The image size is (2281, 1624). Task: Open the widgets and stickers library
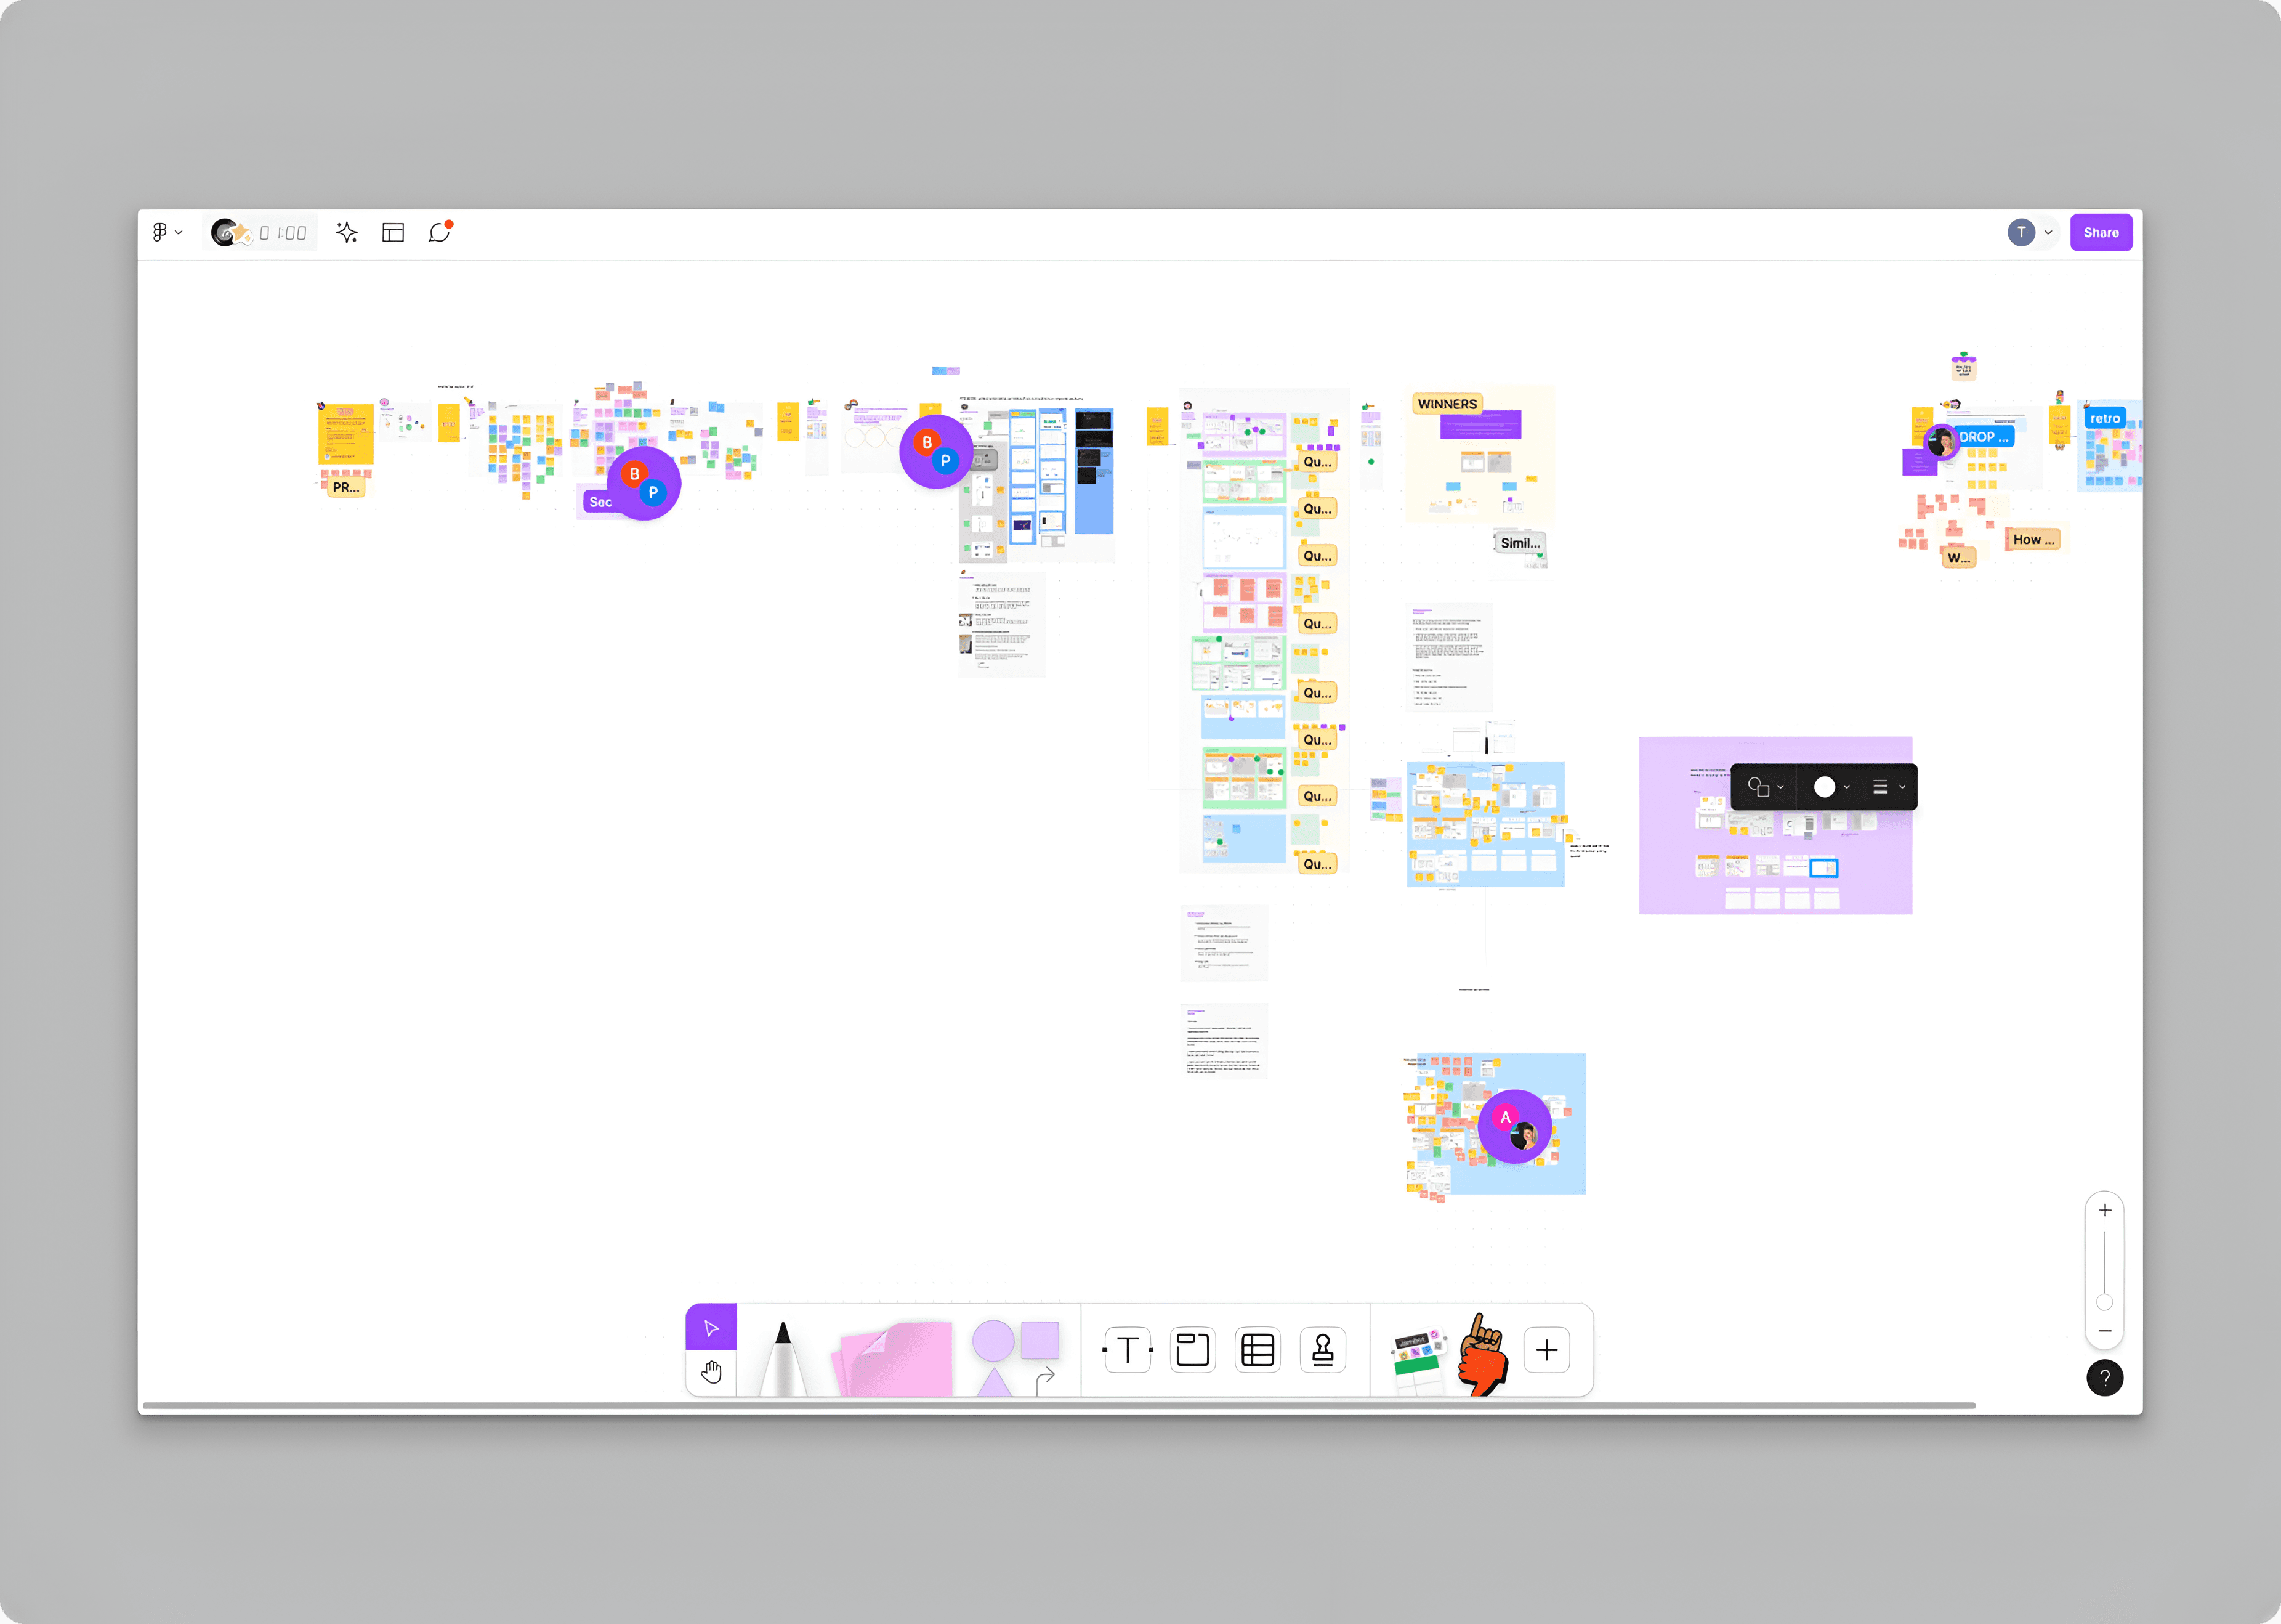click(x=1420, y=1352)
